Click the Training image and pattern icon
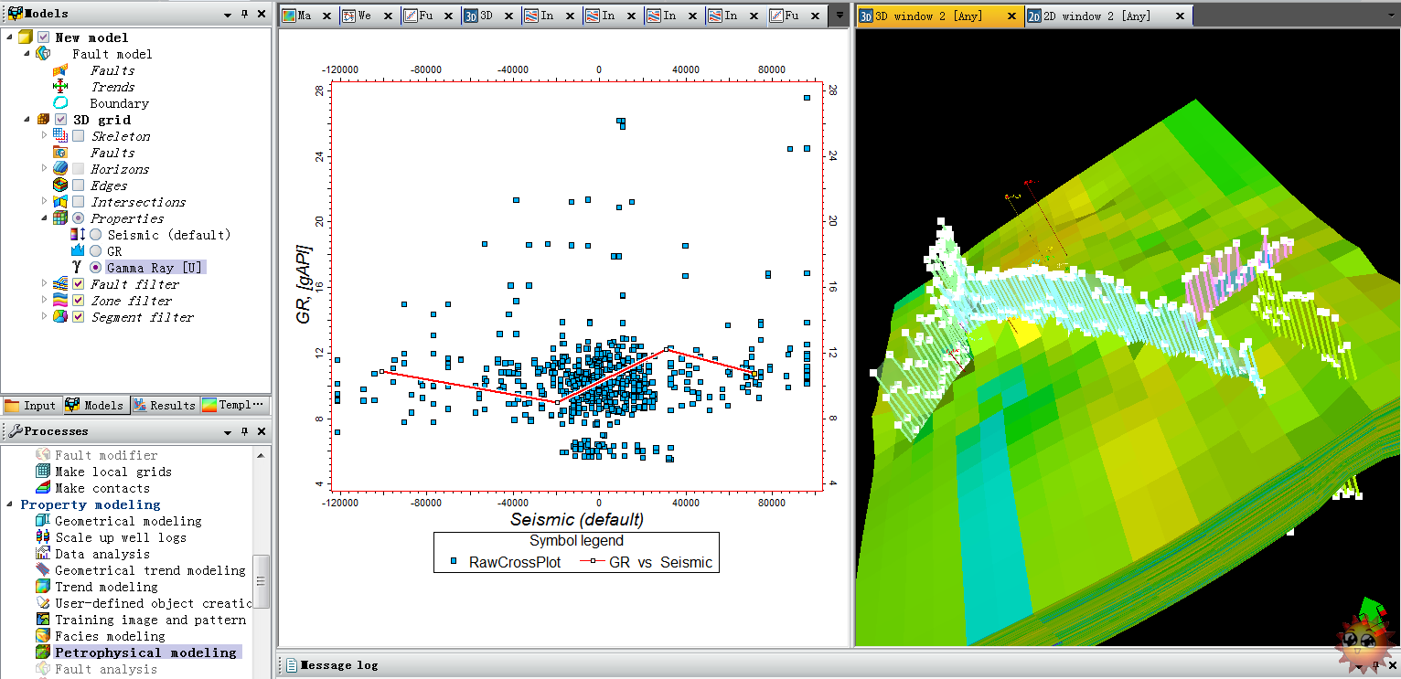Image resolution: width=1401 pixels, height=679 pixels. tap(42, 620)
